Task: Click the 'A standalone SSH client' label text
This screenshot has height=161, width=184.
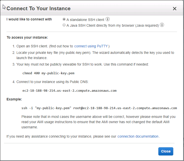Action: [x=85, y=20]
